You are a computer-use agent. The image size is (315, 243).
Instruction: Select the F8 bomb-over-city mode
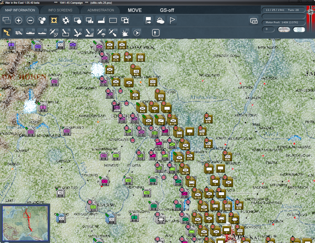90,33
